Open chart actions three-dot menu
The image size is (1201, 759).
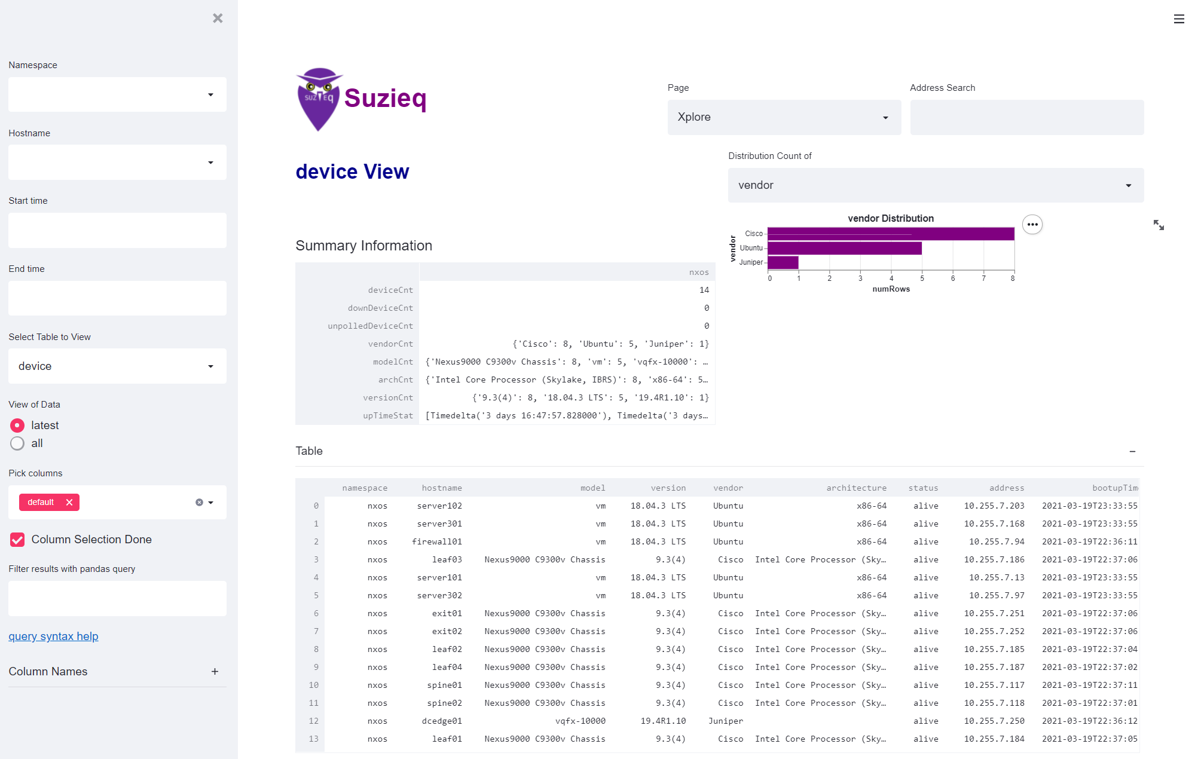(x=1032, y=225)
